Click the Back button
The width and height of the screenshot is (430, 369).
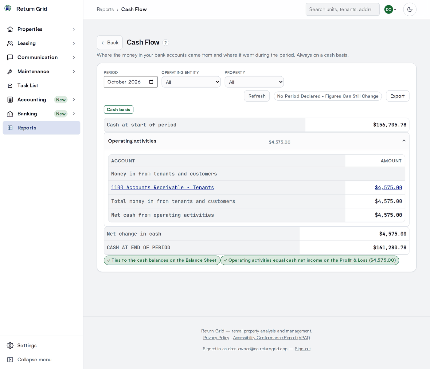110,43
